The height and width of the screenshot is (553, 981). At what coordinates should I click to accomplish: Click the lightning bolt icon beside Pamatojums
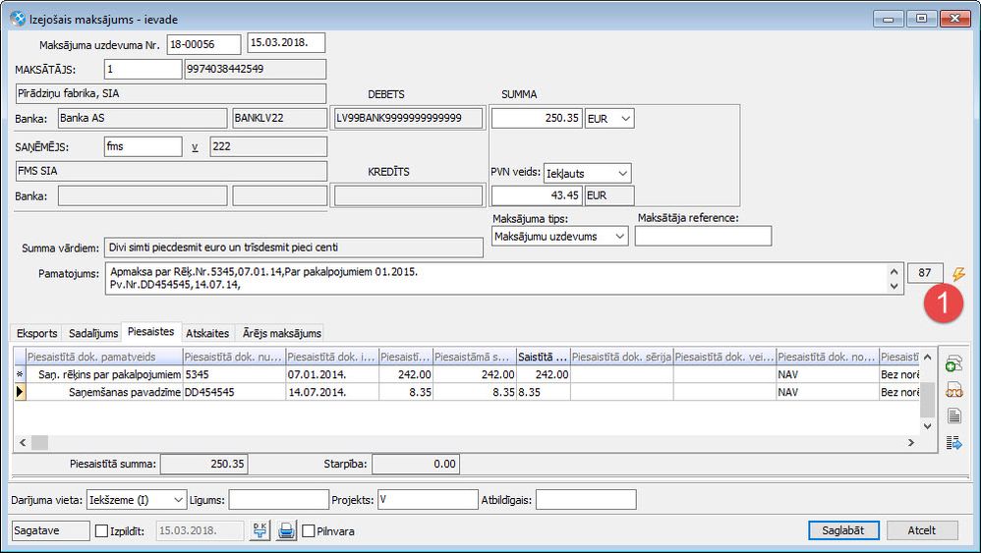(x=959, y=274)
